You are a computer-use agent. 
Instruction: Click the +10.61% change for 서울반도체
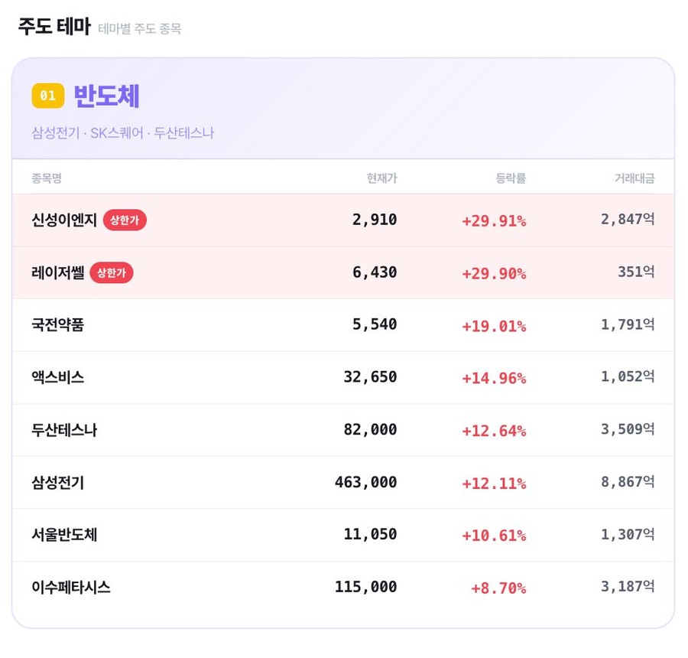tap(494, 536)
